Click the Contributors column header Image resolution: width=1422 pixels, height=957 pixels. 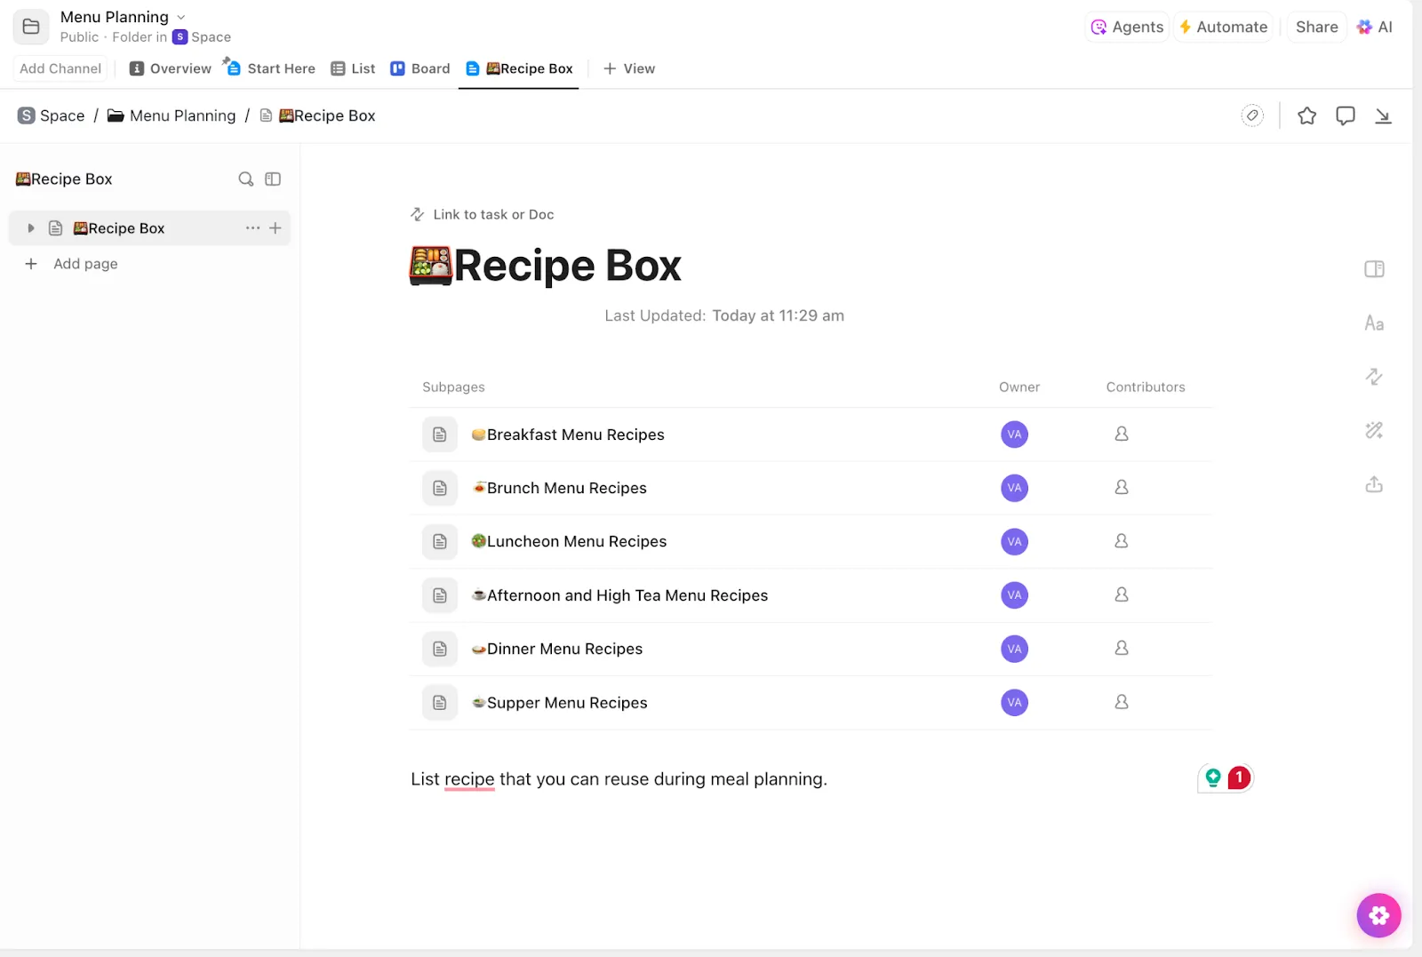click(x=1146, y=387)
